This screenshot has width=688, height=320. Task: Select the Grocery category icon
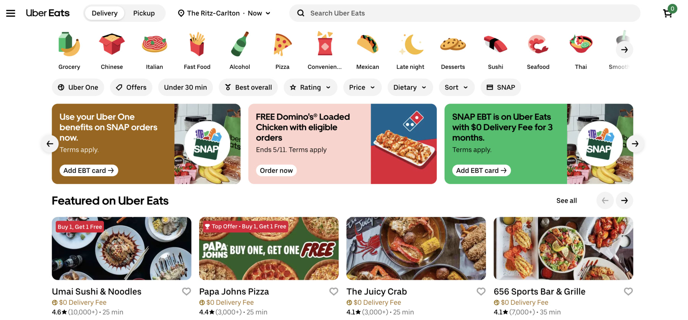click(69, 50)
